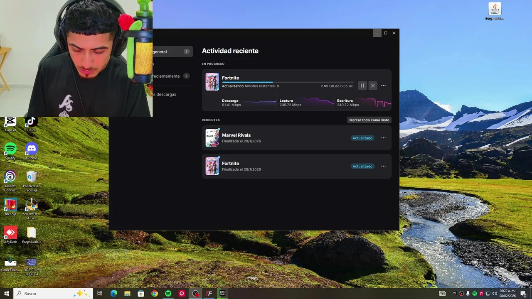Click the Buscar taskbar search box
This screenshot has height=299, width=532.
(53, 293)
